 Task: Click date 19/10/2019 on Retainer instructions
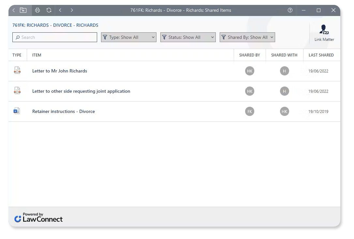pos(318,111)
